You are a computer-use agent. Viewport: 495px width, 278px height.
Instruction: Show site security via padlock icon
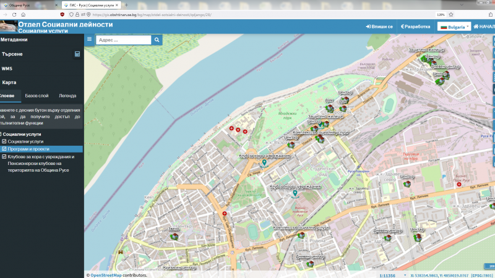[x=77, y=14]
